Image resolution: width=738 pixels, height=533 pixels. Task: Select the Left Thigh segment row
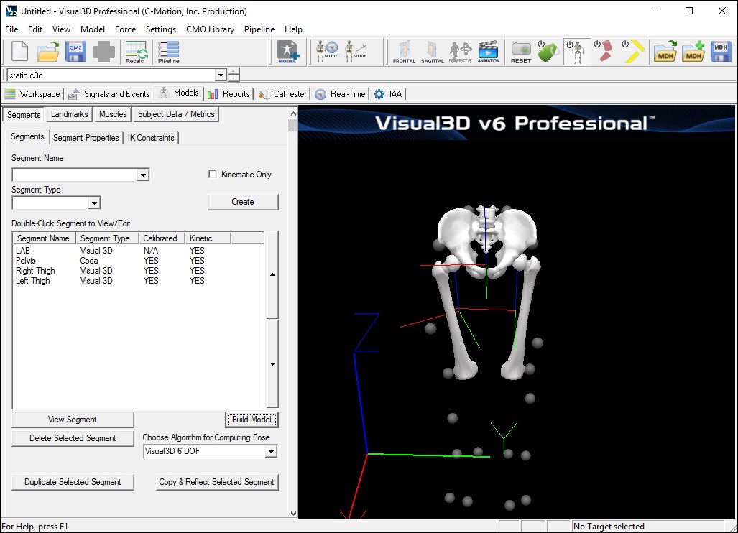139,281
